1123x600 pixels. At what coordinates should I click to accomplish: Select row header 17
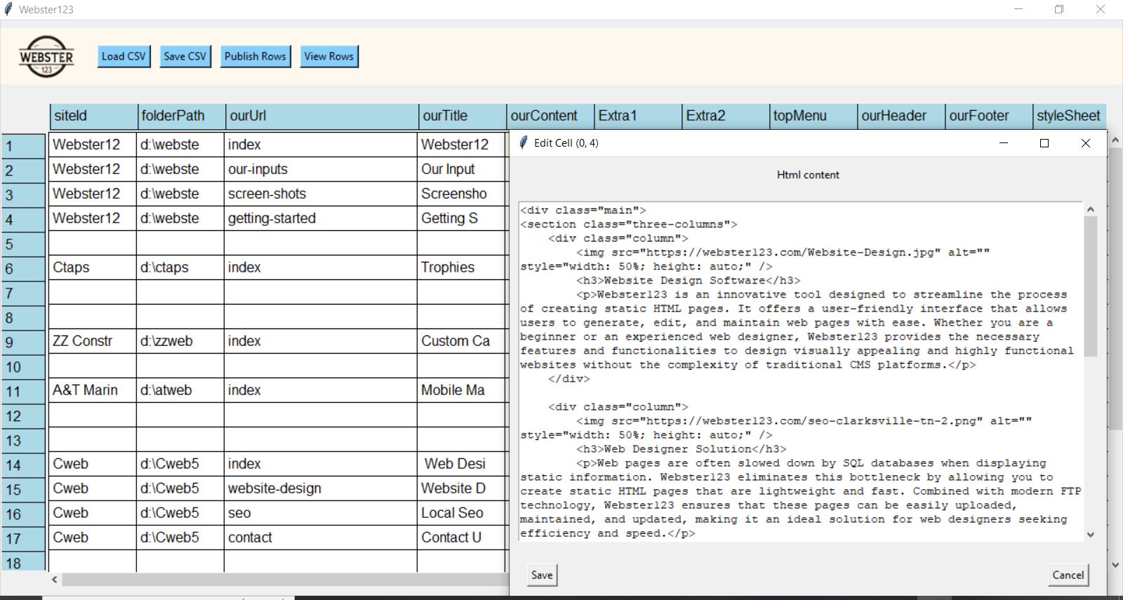(24, 539)
